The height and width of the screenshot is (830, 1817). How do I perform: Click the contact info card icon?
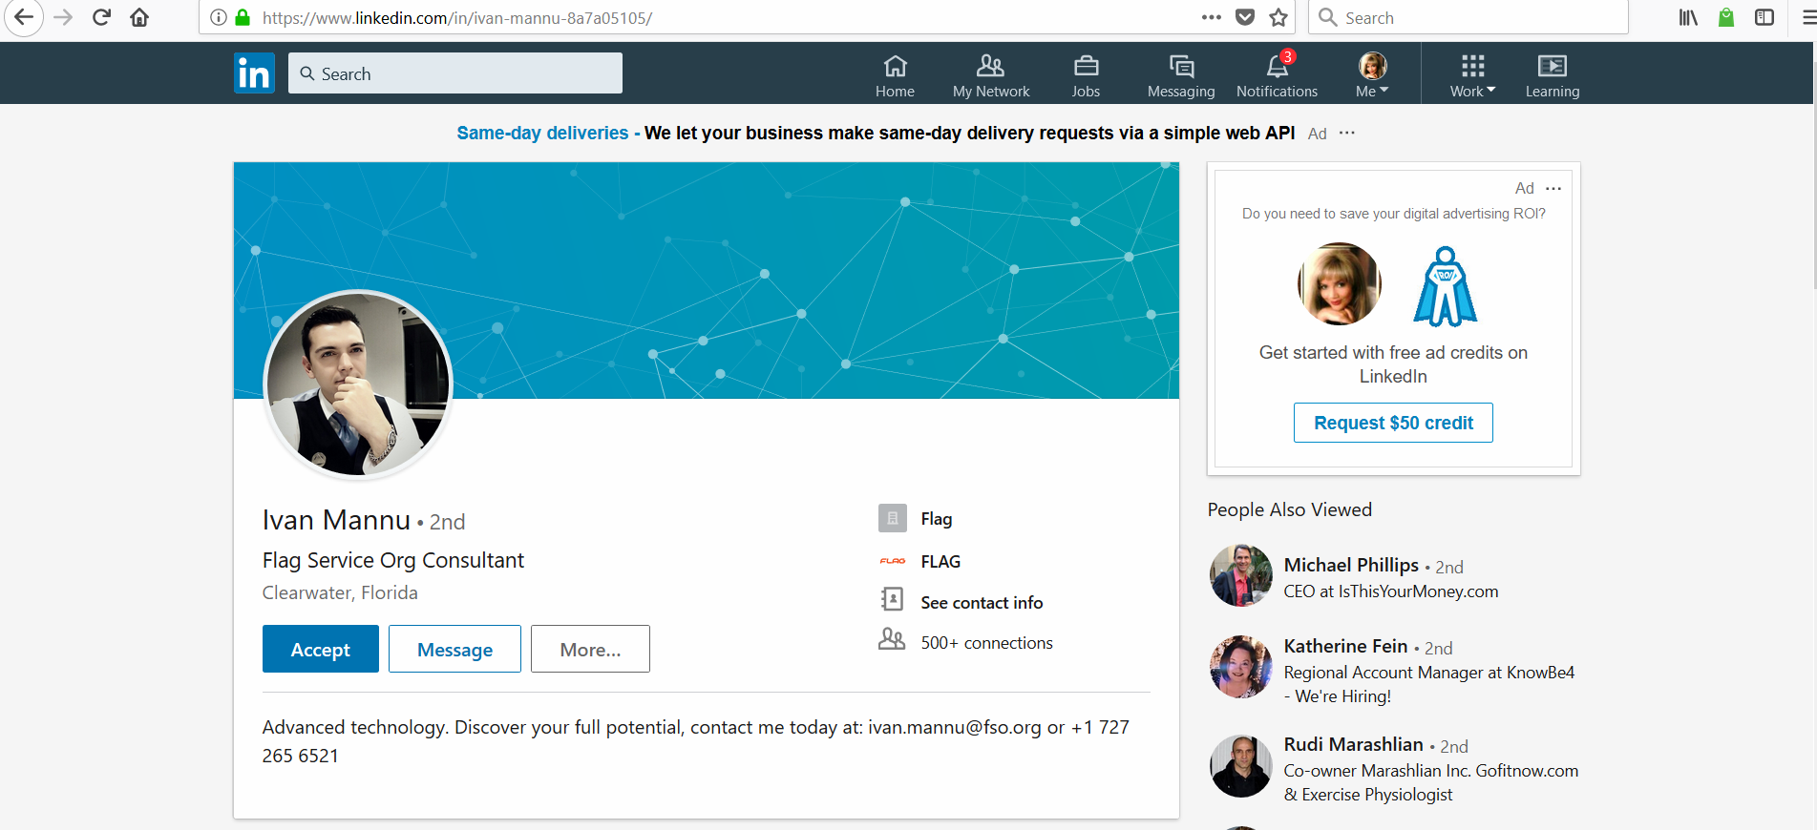tap(892, 599)
